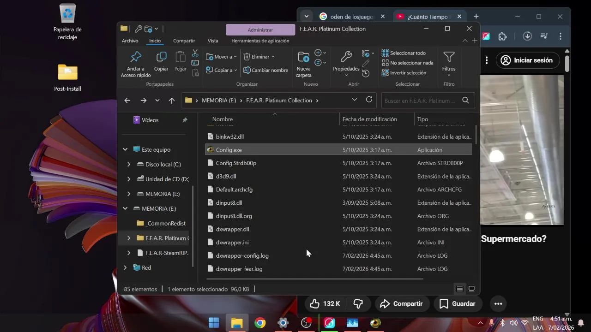Open Settings gear in taskbar
The height and width of the screenshot is (332, 591).
tap(283, 323)
